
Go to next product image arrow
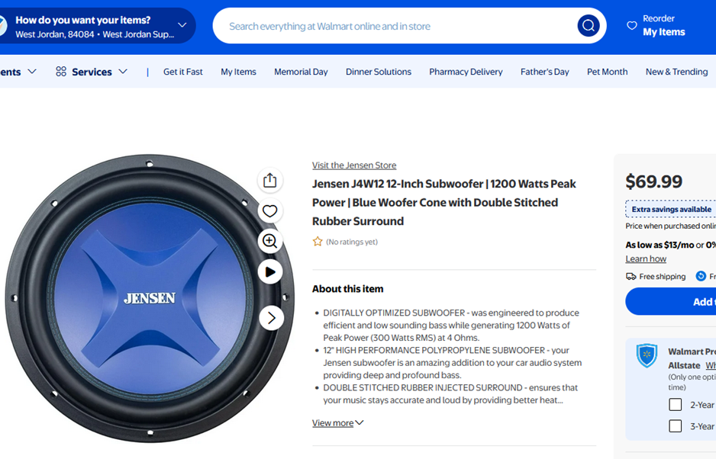click(x=271, y=318)
